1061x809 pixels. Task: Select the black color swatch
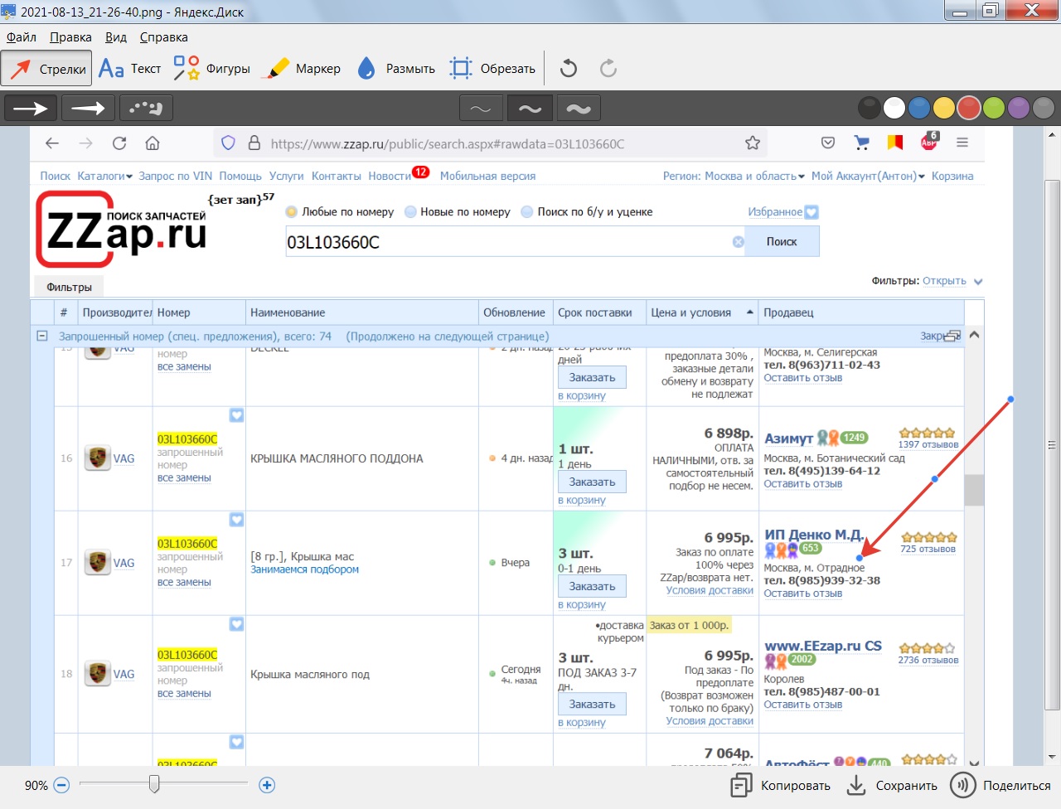[x=869, y=108]
